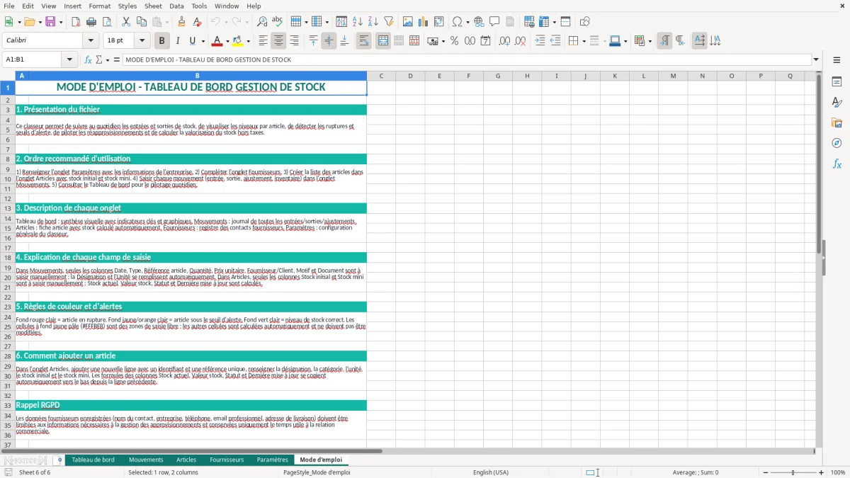This screenshot has height=478, width=850.
Task: Click row header 10
Action: 8,178
